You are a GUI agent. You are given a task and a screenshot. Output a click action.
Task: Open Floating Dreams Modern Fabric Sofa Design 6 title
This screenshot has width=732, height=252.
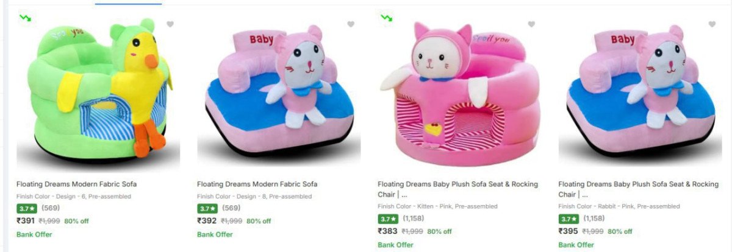76,184
